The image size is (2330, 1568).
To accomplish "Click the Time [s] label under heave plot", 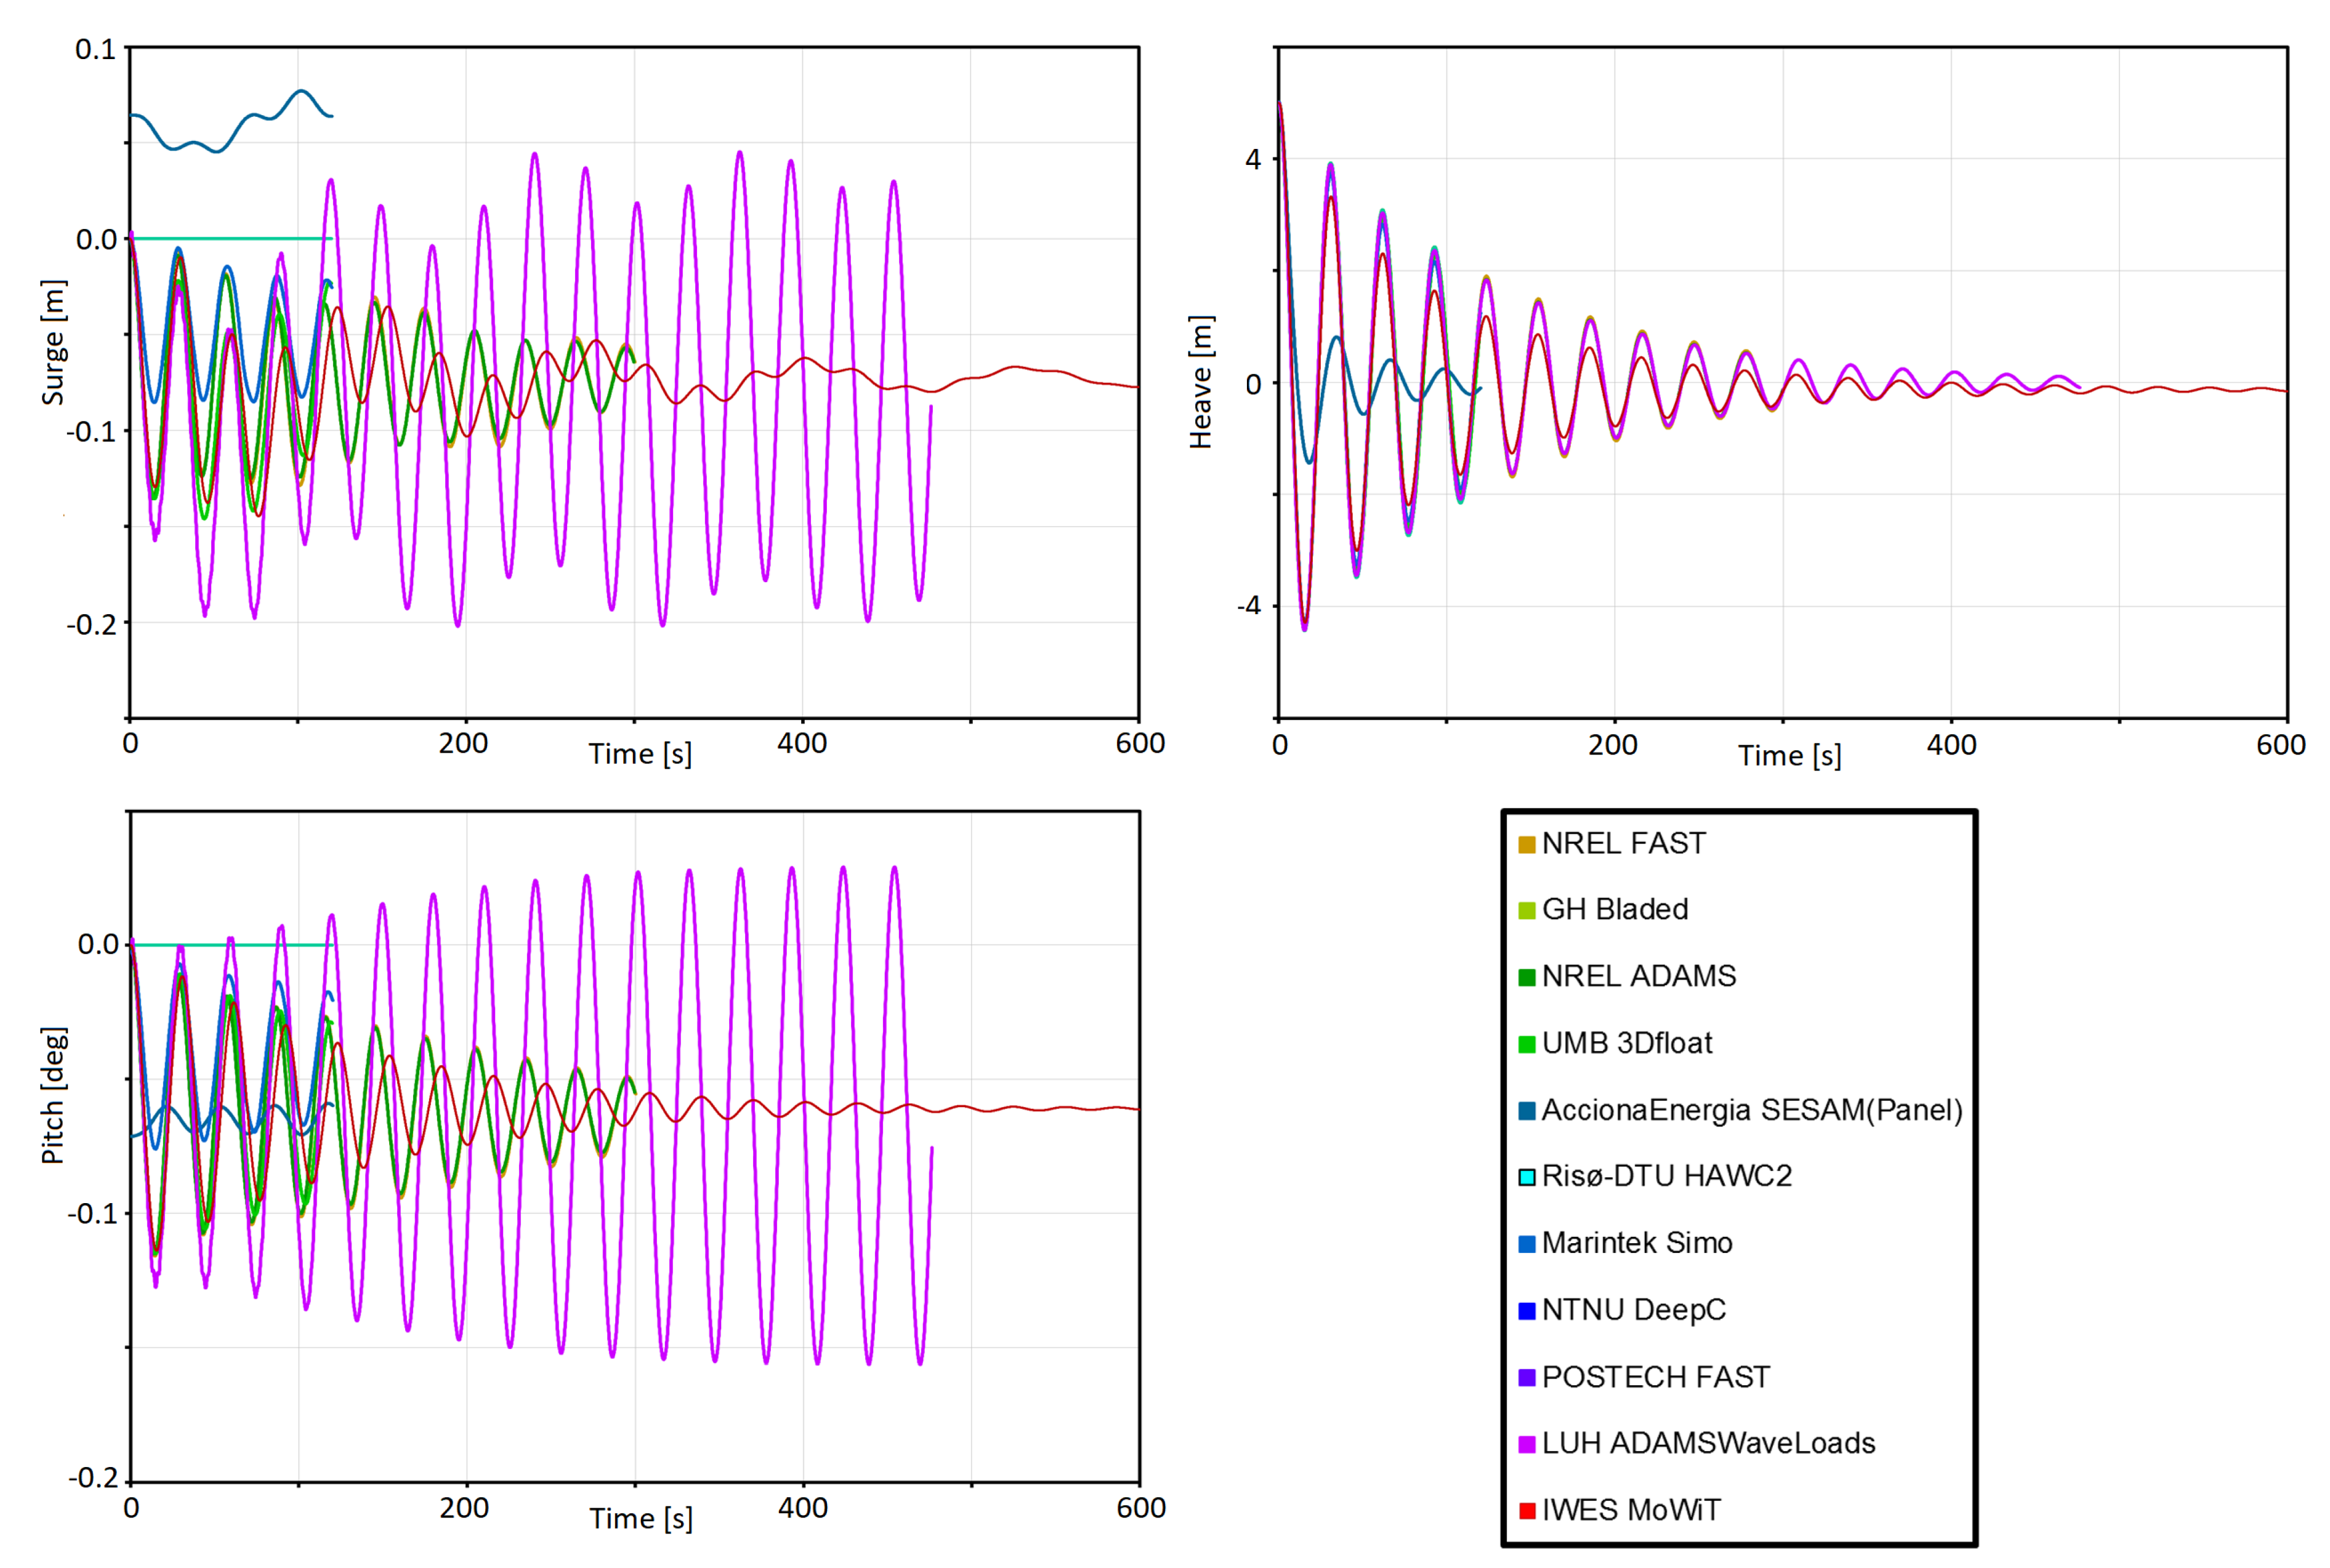I will click(x=1789, y=756).
